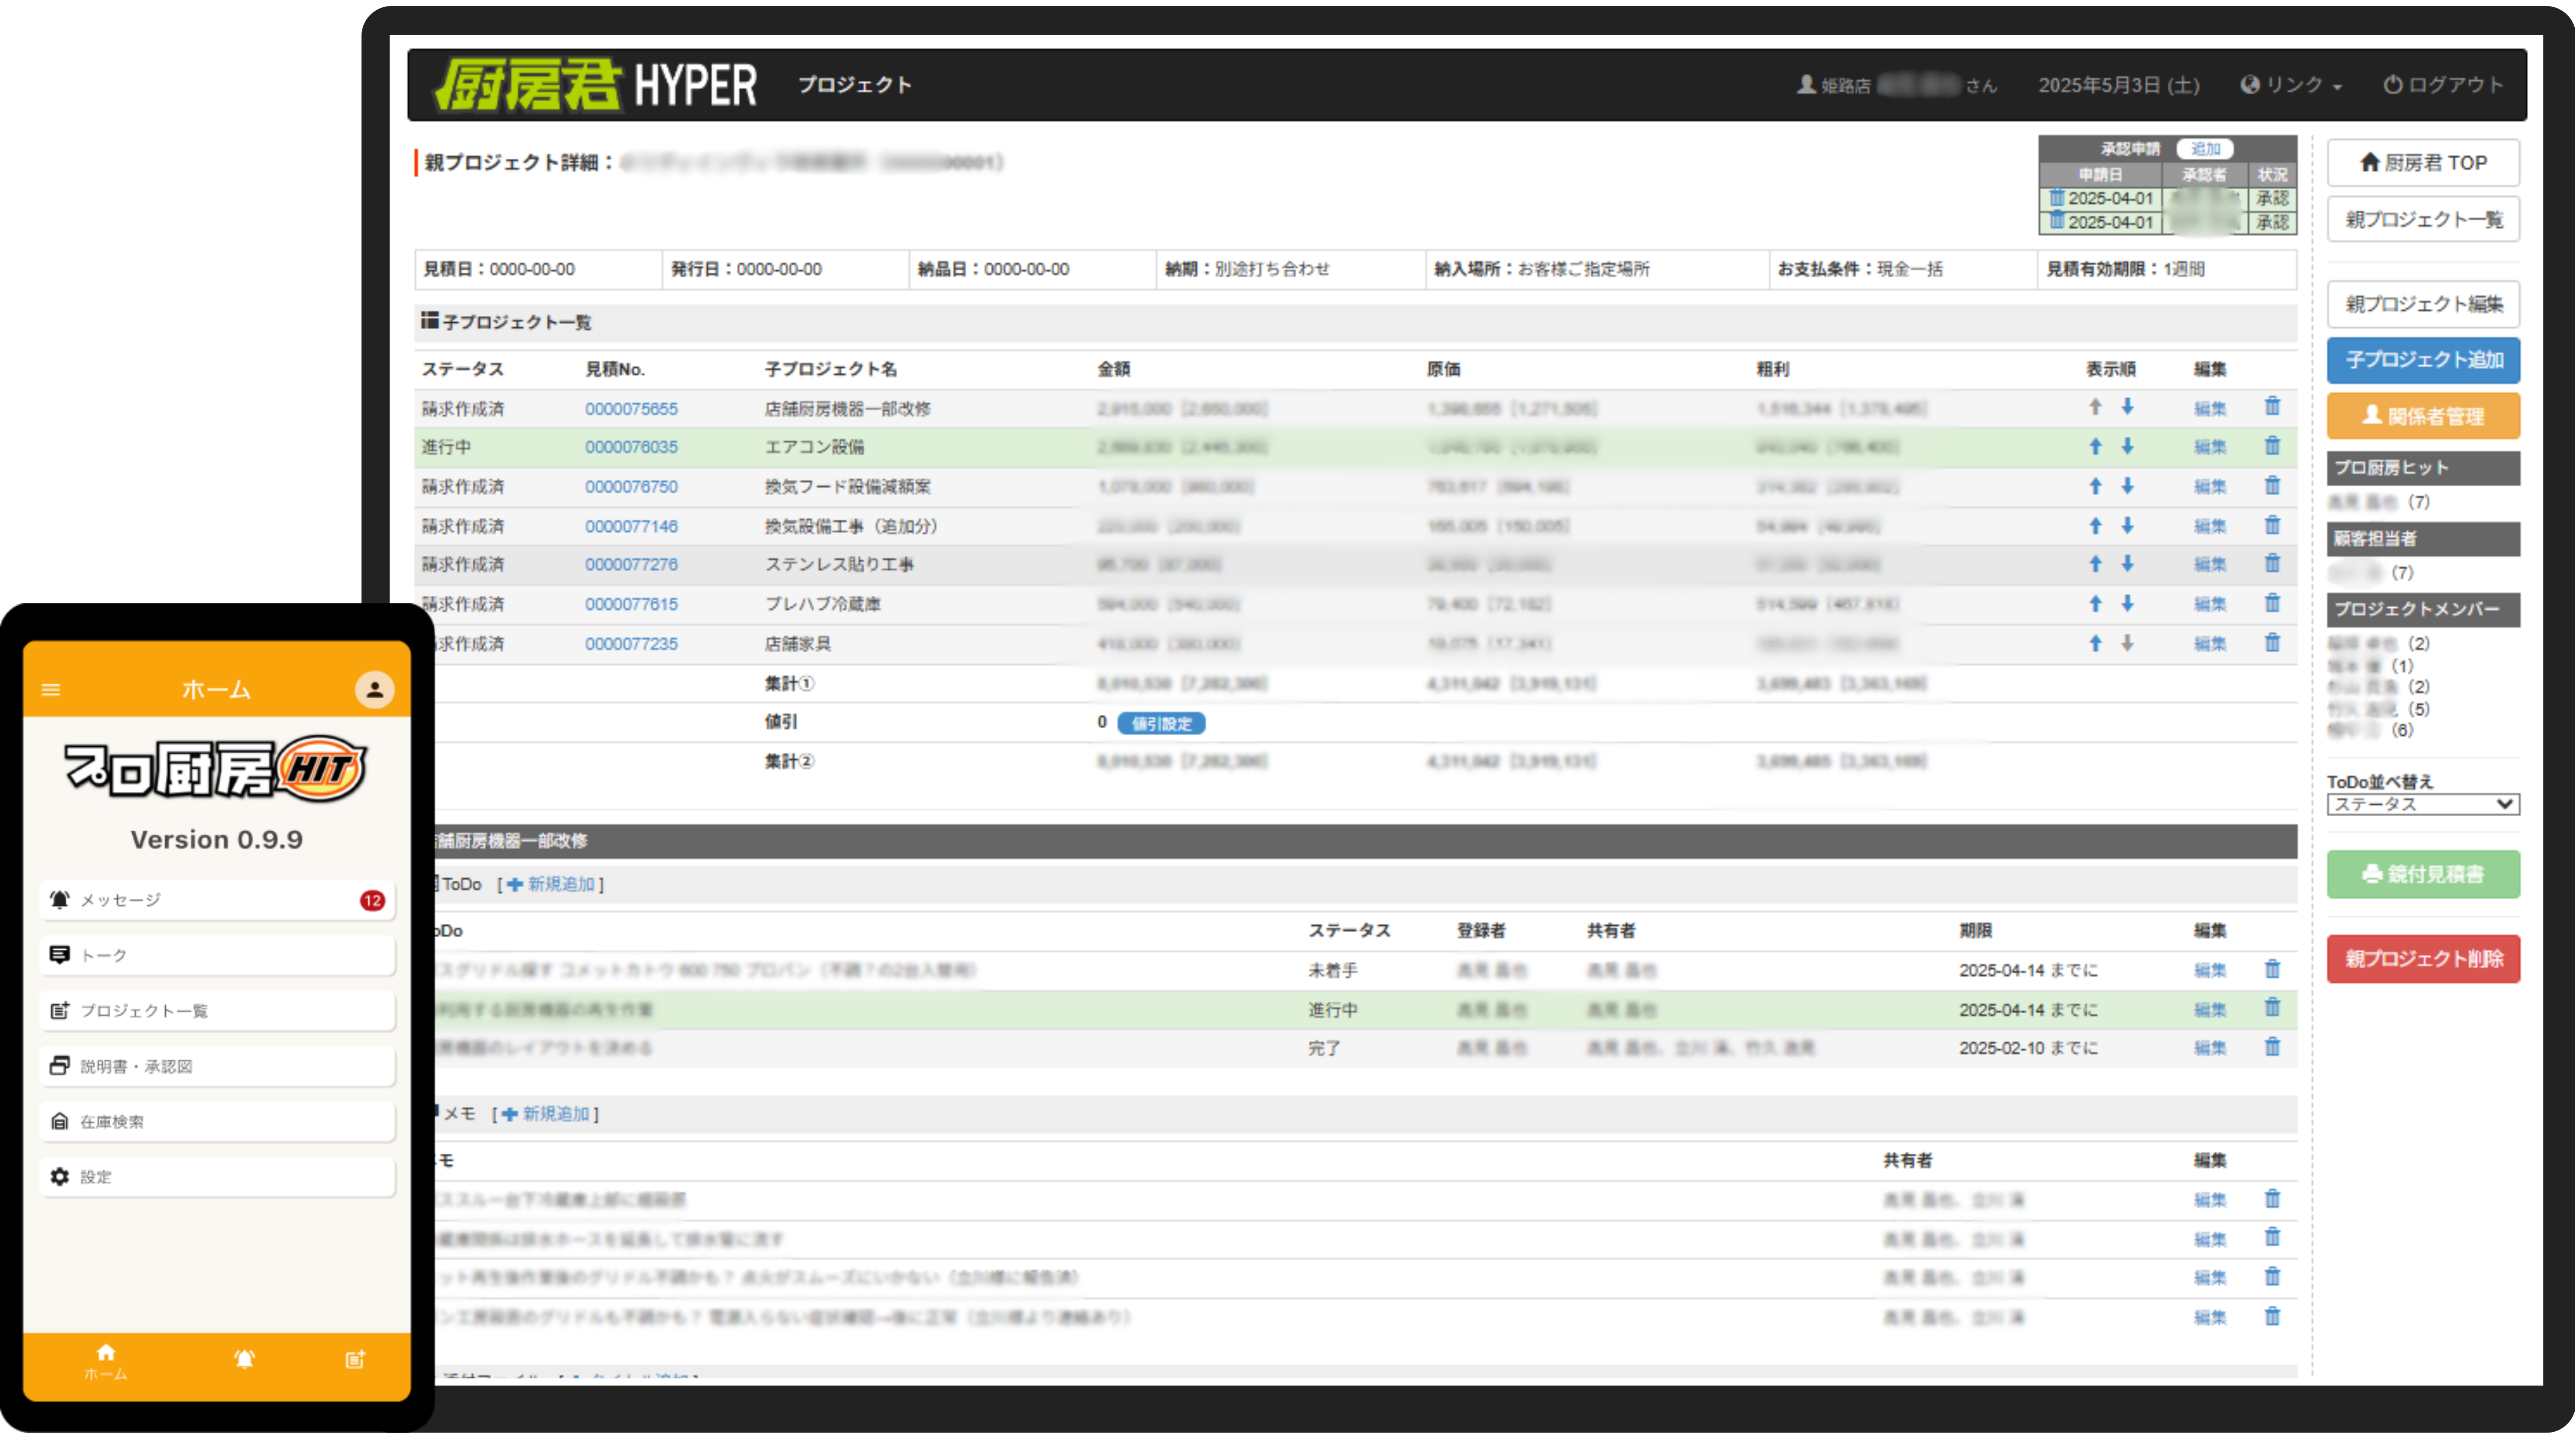Open estimate number 0000075655 link
This screenshot has height=1442, width=2576.
click(x=631, y=409)
